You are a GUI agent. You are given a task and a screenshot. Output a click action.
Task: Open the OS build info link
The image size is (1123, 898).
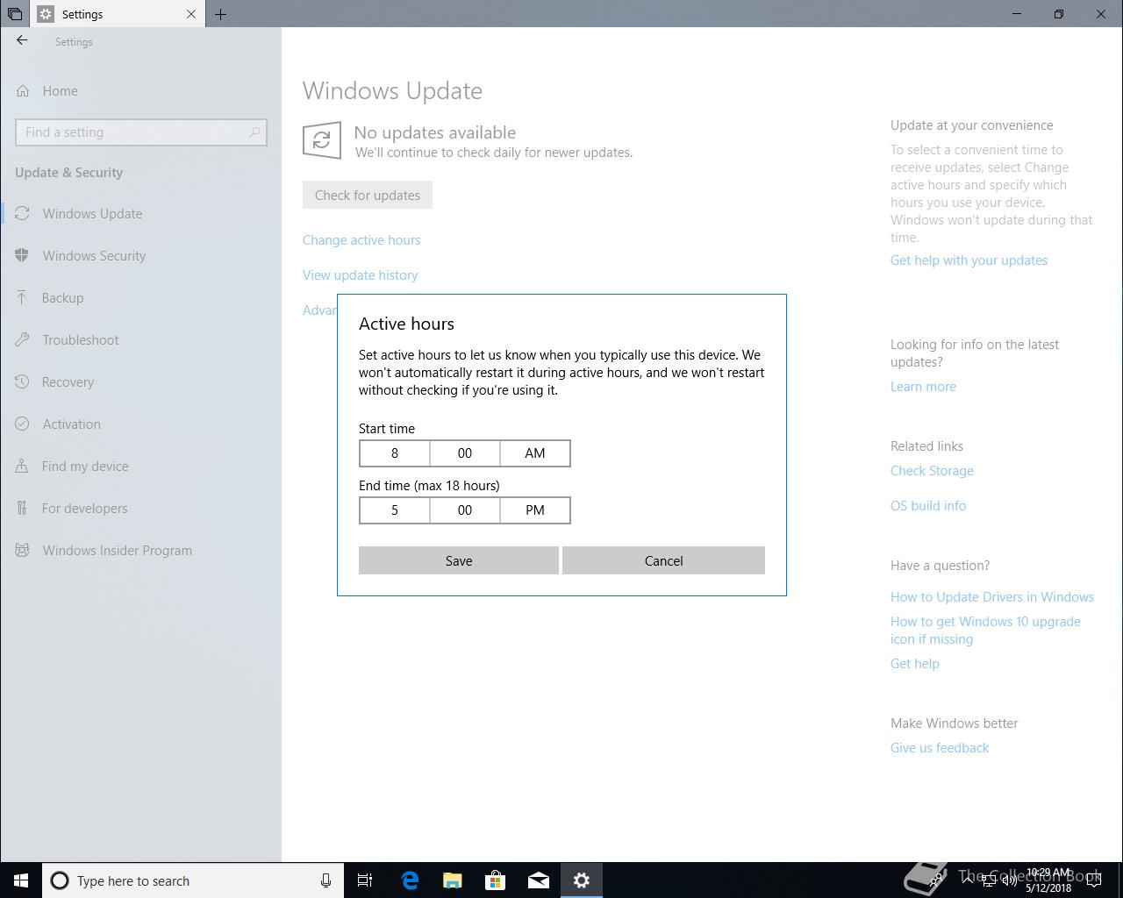click(x=928, y=506)
